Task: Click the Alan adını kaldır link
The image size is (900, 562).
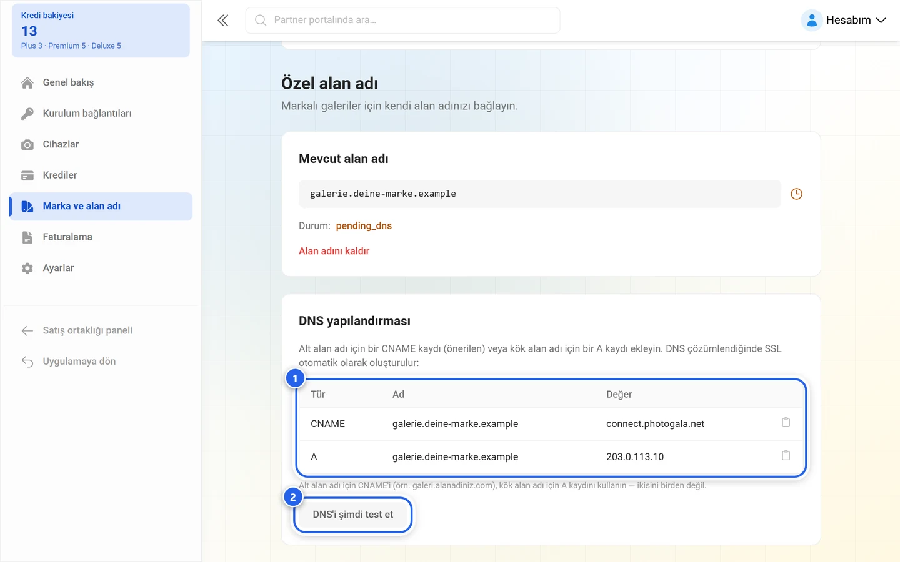Action: (334, 251)
